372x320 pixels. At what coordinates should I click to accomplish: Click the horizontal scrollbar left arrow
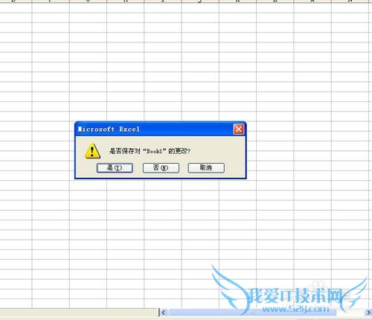163,313
